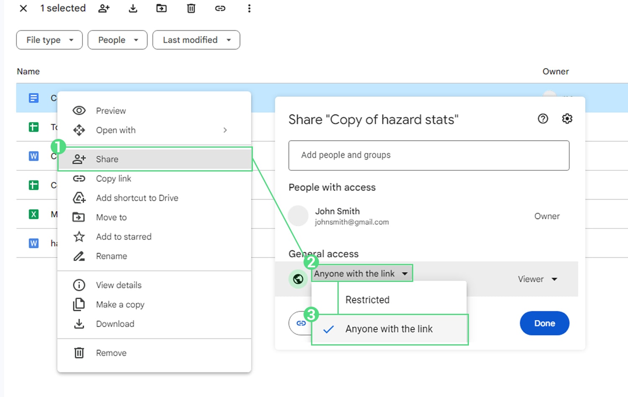
Task: Open sharing via the add-person toolbar icon
Action: [104, 8]
